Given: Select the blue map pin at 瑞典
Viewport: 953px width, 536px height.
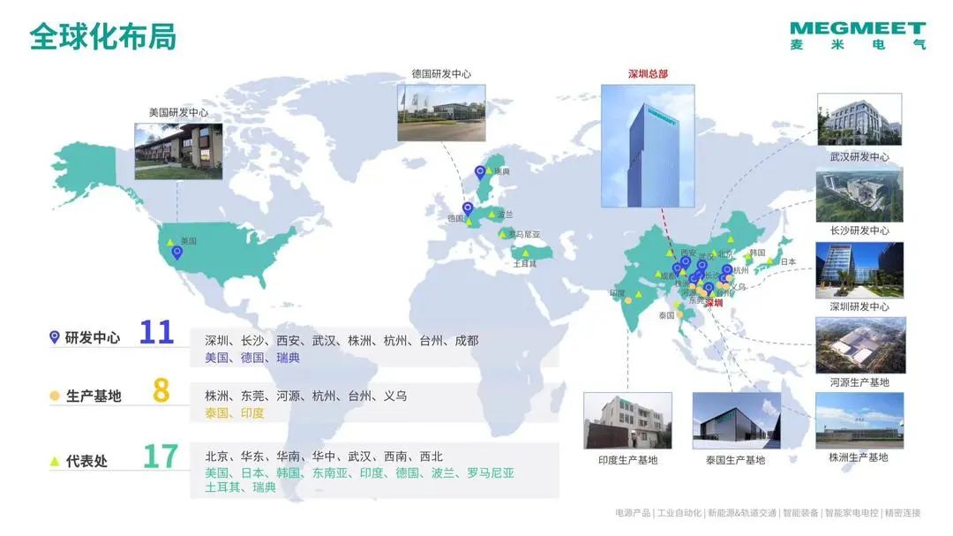Looking at the screenshot, I should point(480,172).
